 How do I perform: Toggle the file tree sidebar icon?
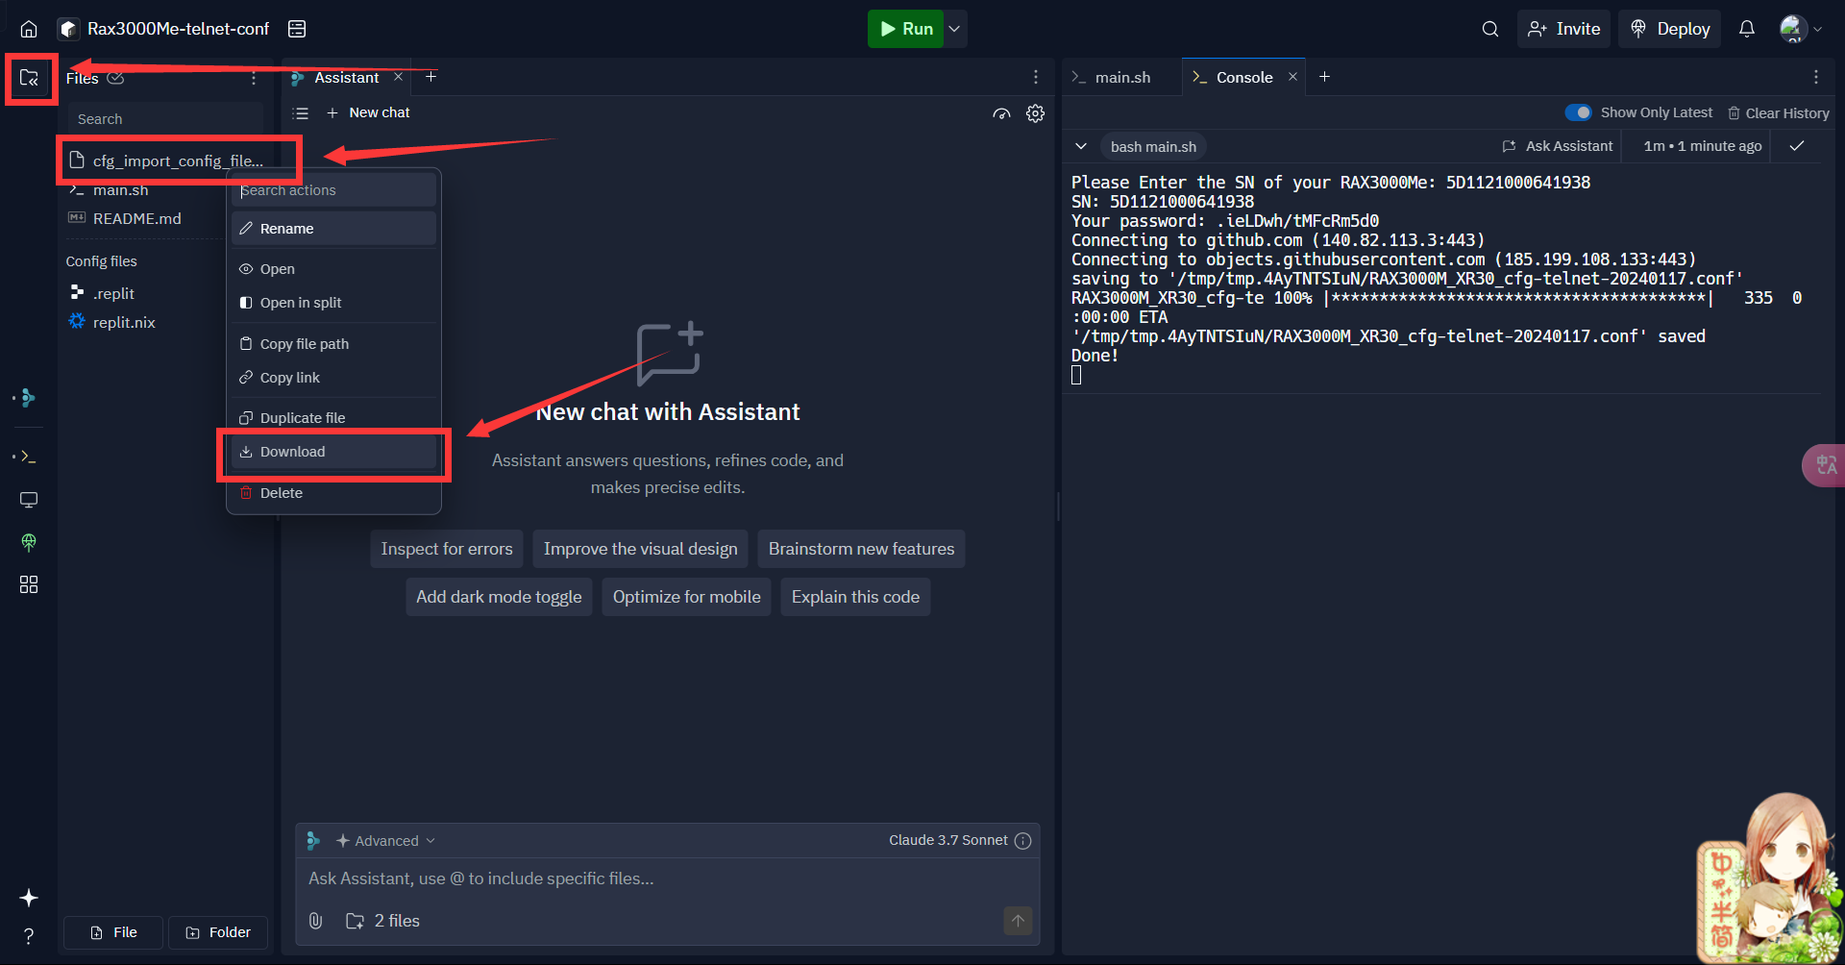(29, 78)
